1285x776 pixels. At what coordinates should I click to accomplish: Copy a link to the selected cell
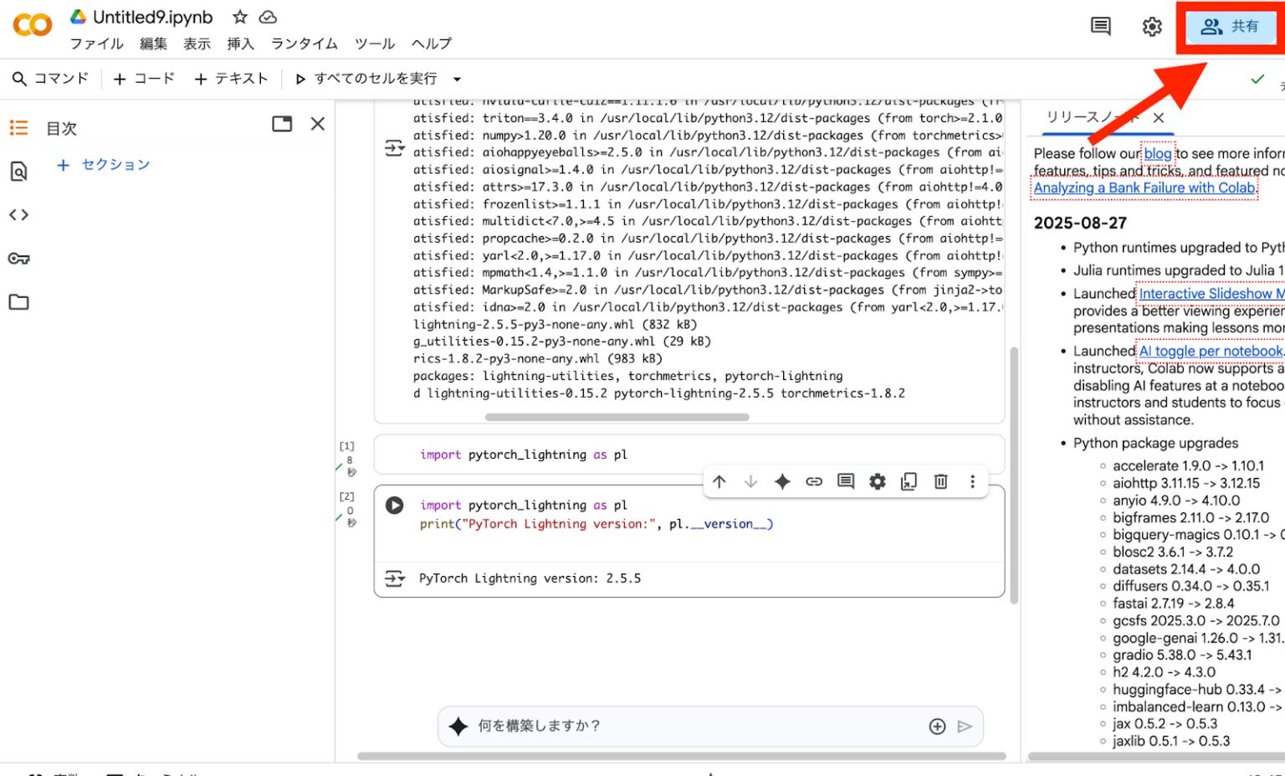814,481
